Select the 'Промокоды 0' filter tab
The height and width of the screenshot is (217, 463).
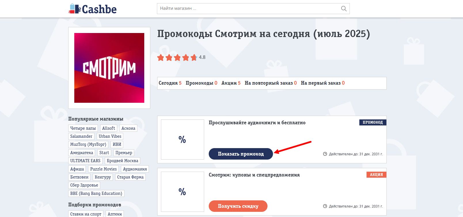pos(202,83)
